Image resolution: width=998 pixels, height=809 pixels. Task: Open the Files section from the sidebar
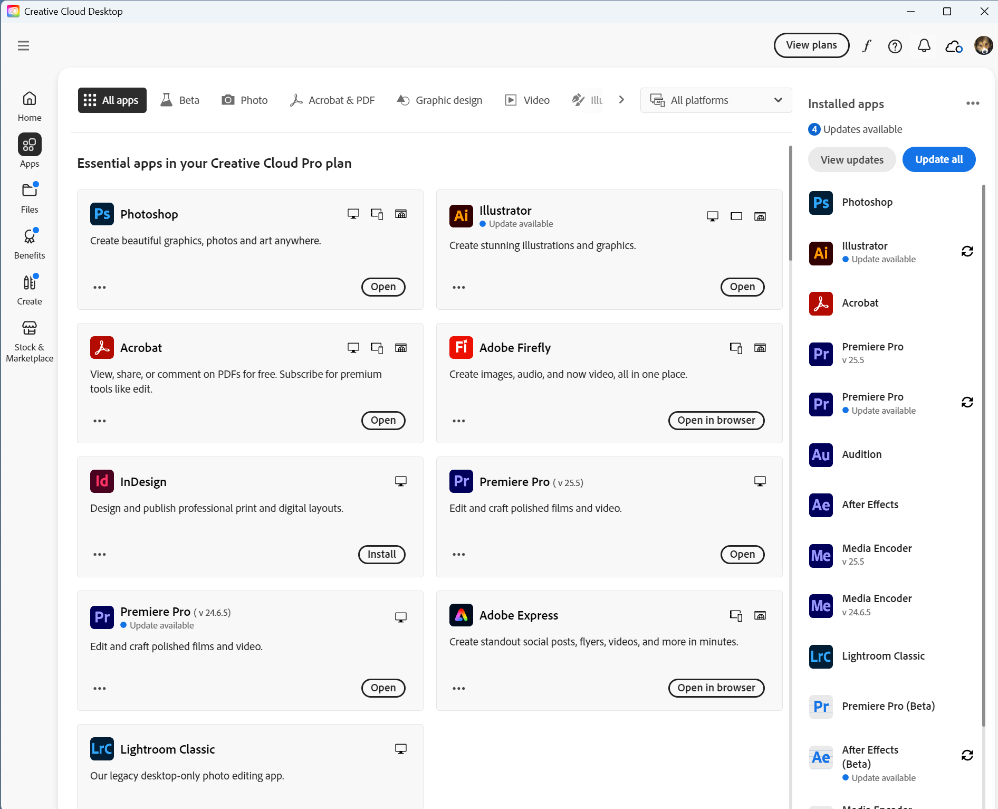(x=29, y=196)
